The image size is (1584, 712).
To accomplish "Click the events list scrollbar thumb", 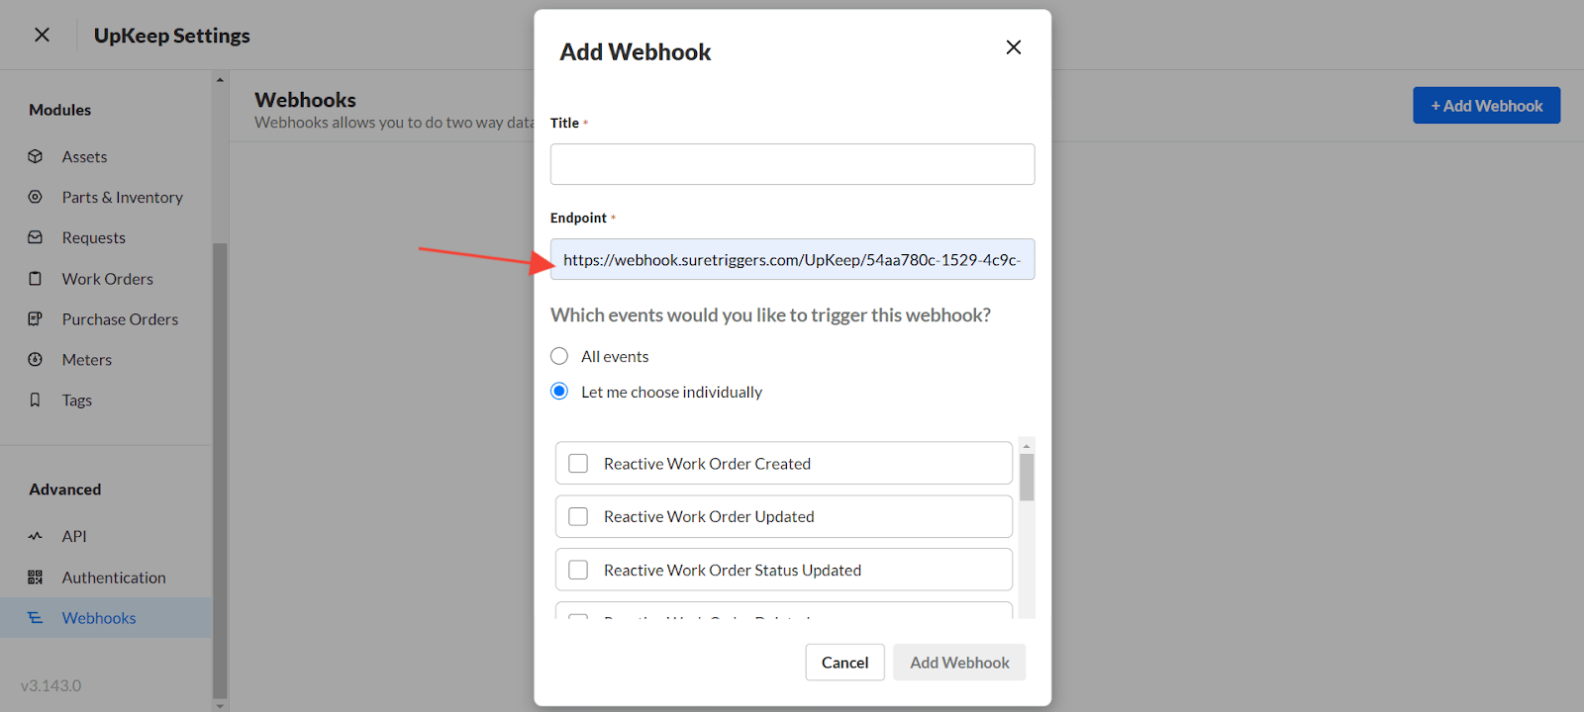I will coord(1027,478).
